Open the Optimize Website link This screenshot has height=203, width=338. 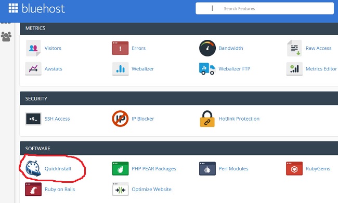(151, 189)
